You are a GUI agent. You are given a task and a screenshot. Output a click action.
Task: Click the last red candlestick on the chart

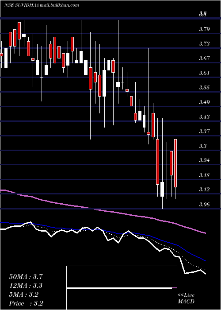click(175, 163)
